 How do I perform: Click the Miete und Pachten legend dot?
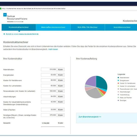118,97
